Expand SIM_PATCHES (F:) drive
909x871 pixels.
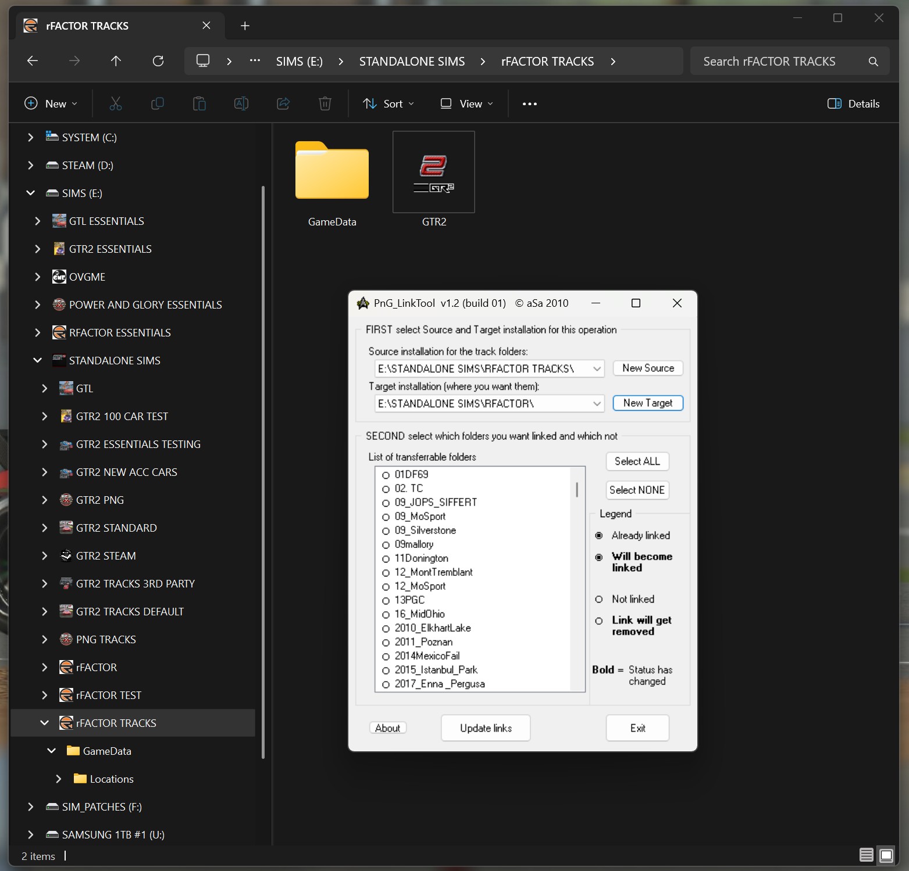[30, 807]
